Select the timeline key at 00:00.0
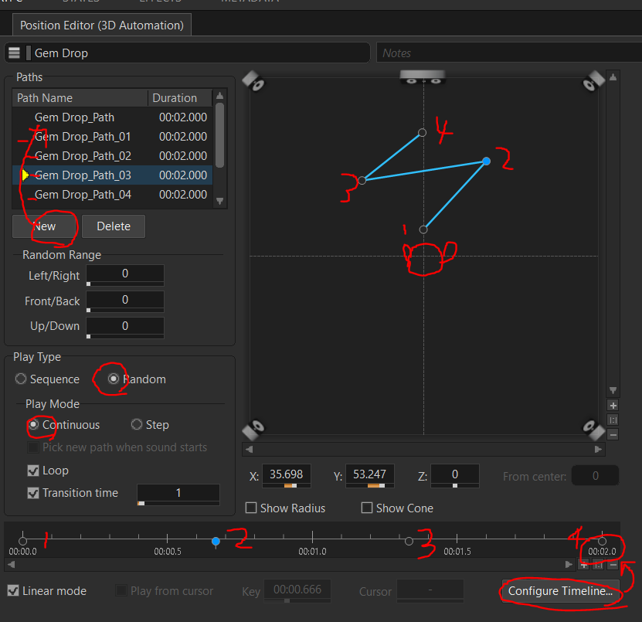Viewport: 642px width, 622px height. (x=23, y=542)
